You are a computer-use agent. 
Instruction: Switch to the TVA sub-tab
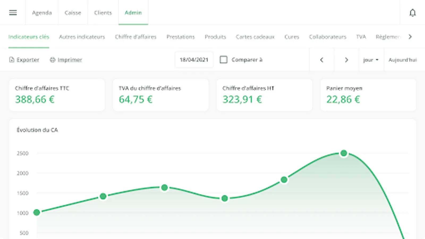click(x=361, y=37)
